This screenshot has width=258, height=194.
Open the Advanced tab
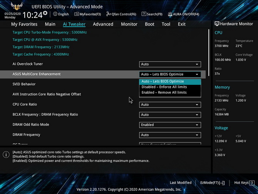tap(103, 24)
